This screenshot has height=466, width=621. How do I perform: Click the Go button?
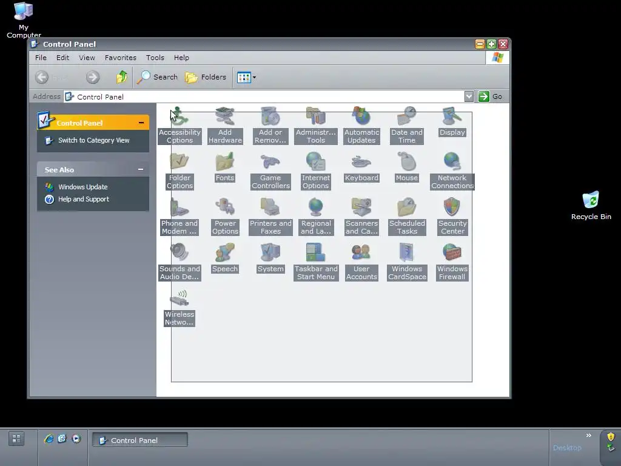490,96
